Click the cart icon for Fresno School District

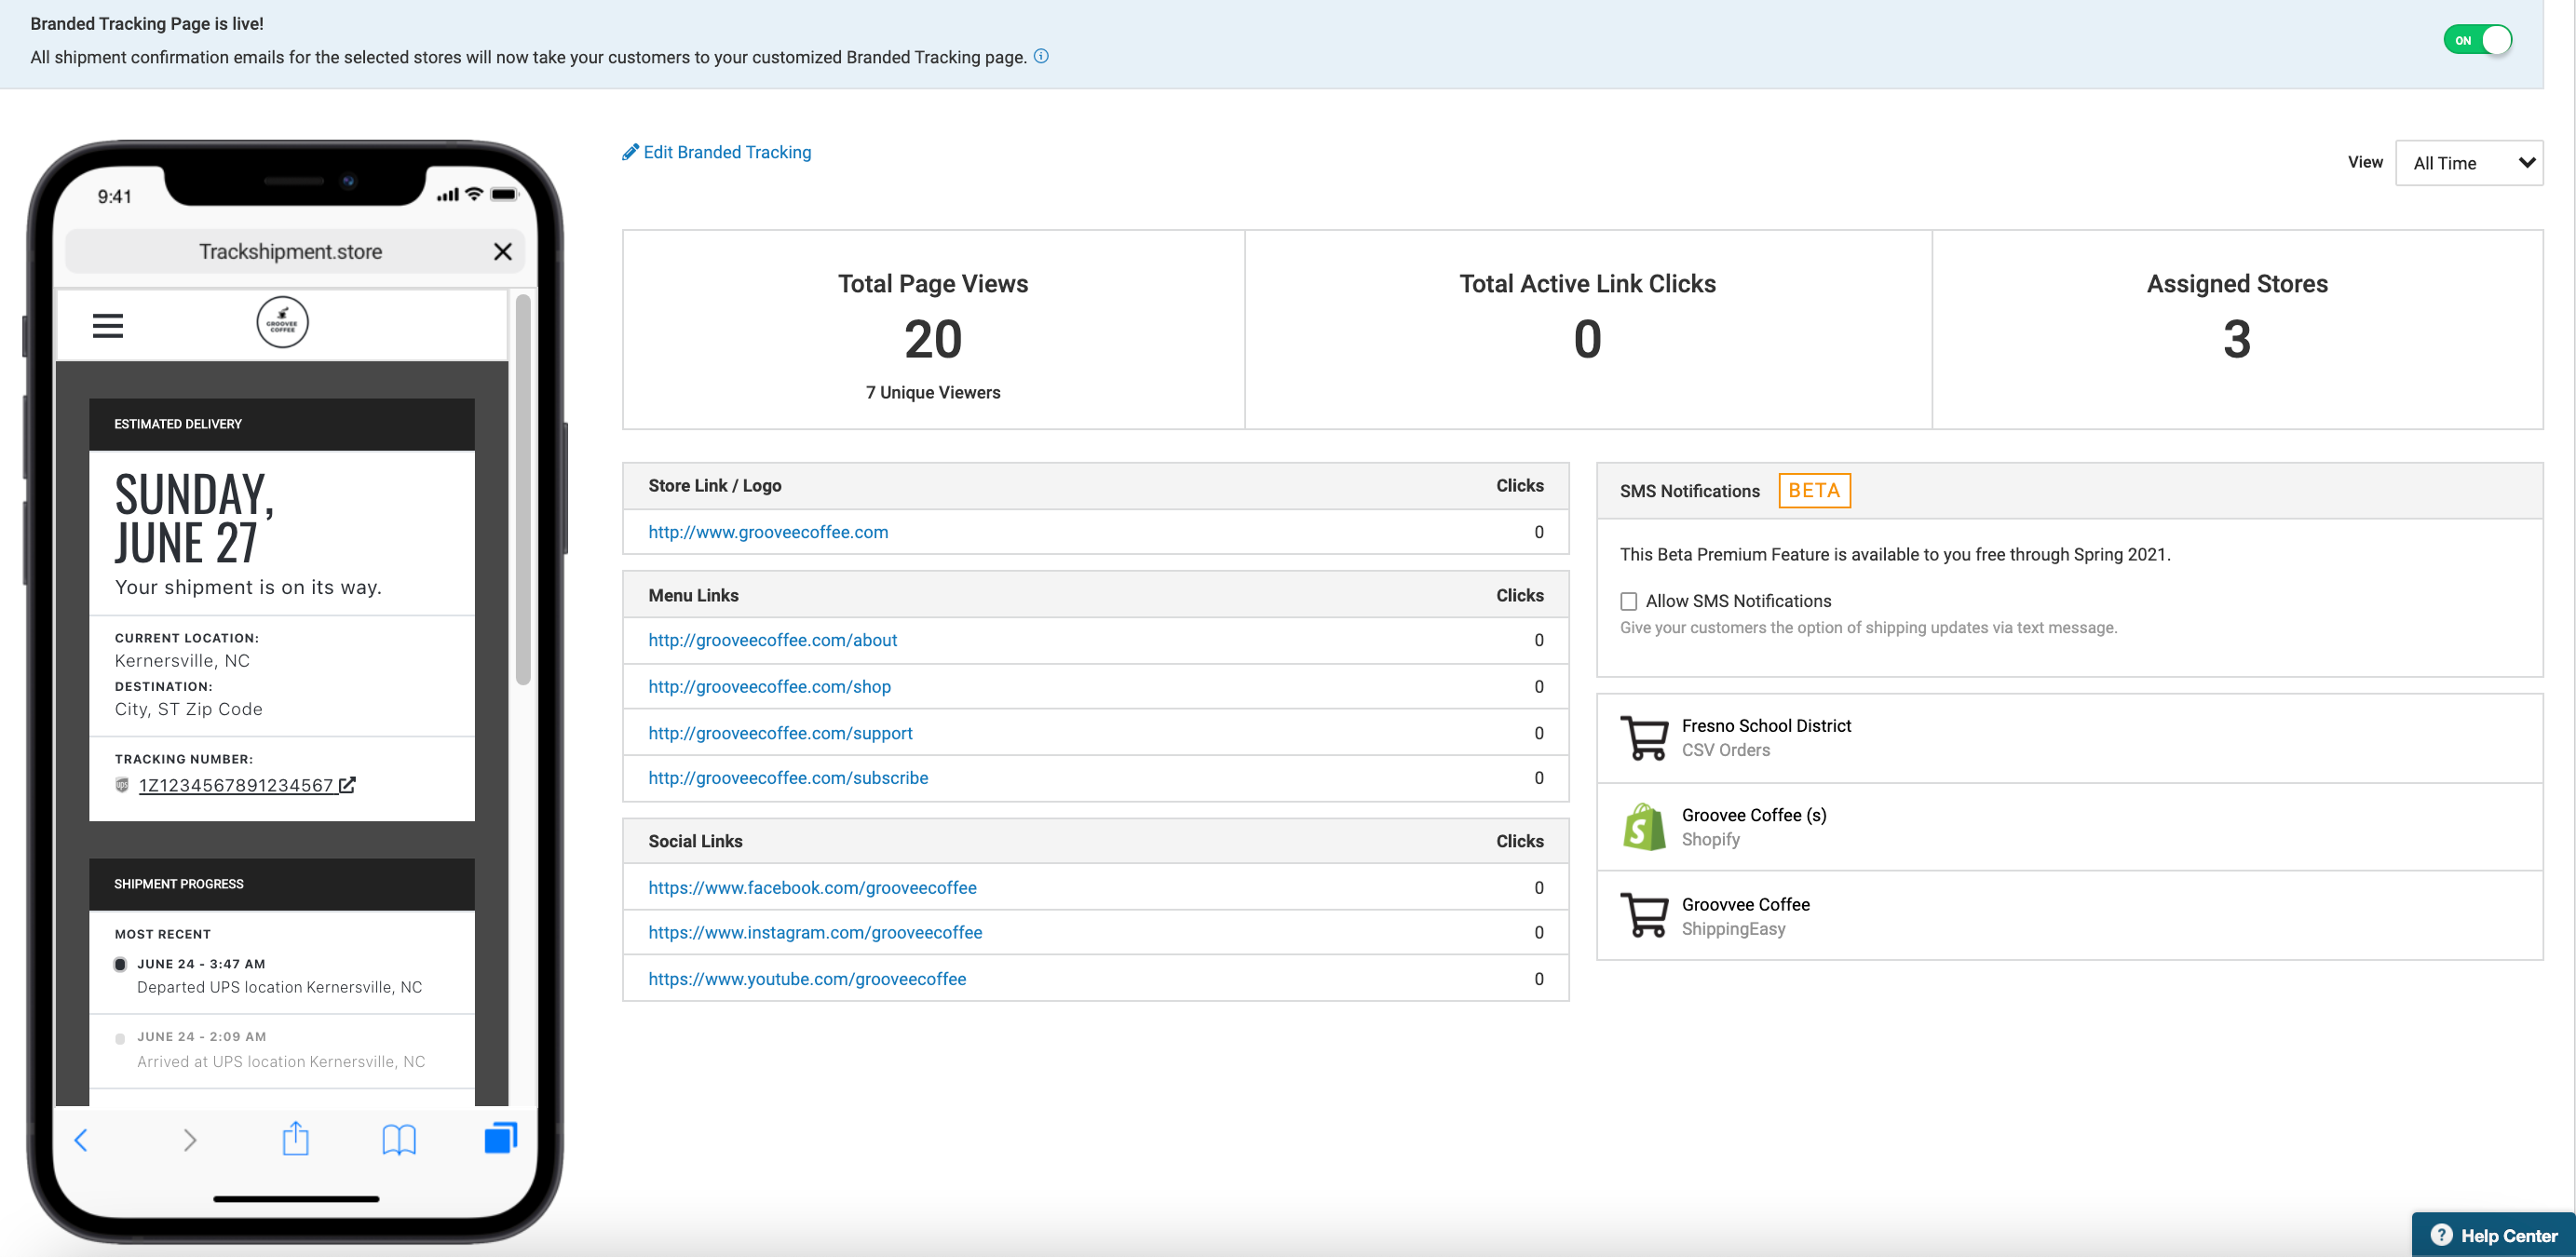1644,738
